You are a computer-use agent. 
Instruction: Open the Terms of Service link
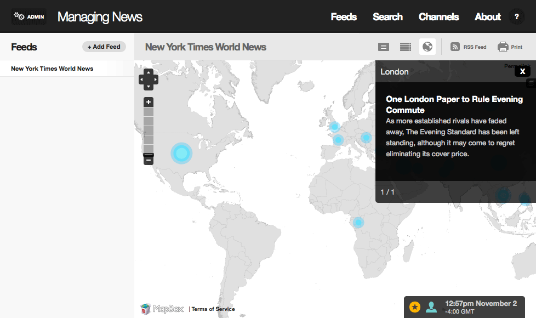coord(213,309)
